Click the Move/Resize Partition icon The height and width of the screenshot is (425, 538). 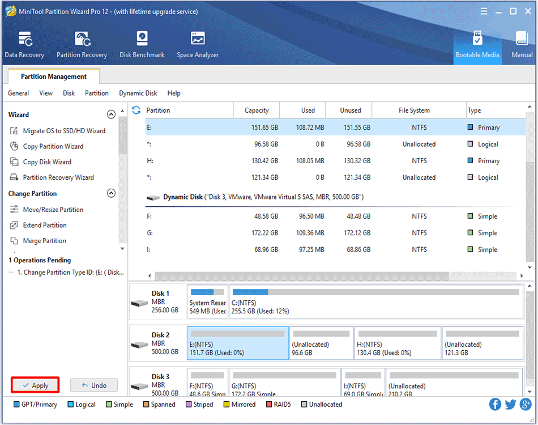coord(14,210)
